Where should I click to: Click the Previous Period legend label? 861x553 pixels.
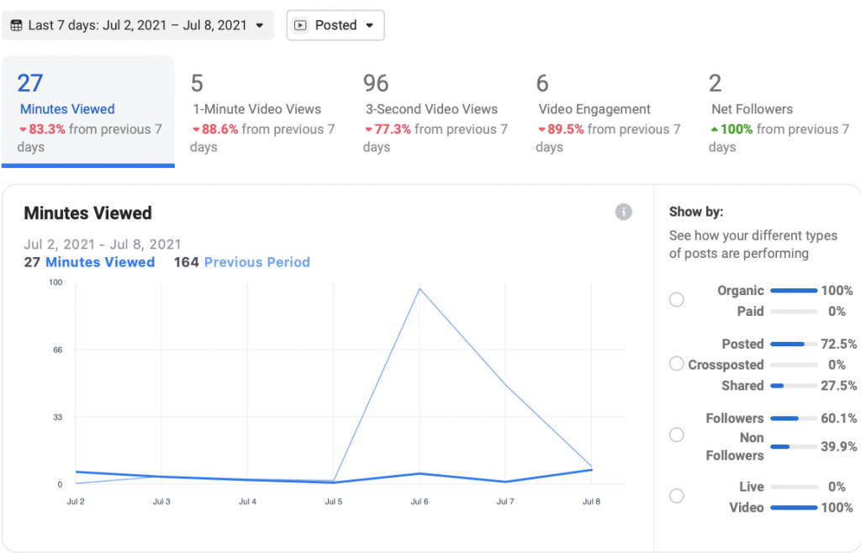(256, 262)
